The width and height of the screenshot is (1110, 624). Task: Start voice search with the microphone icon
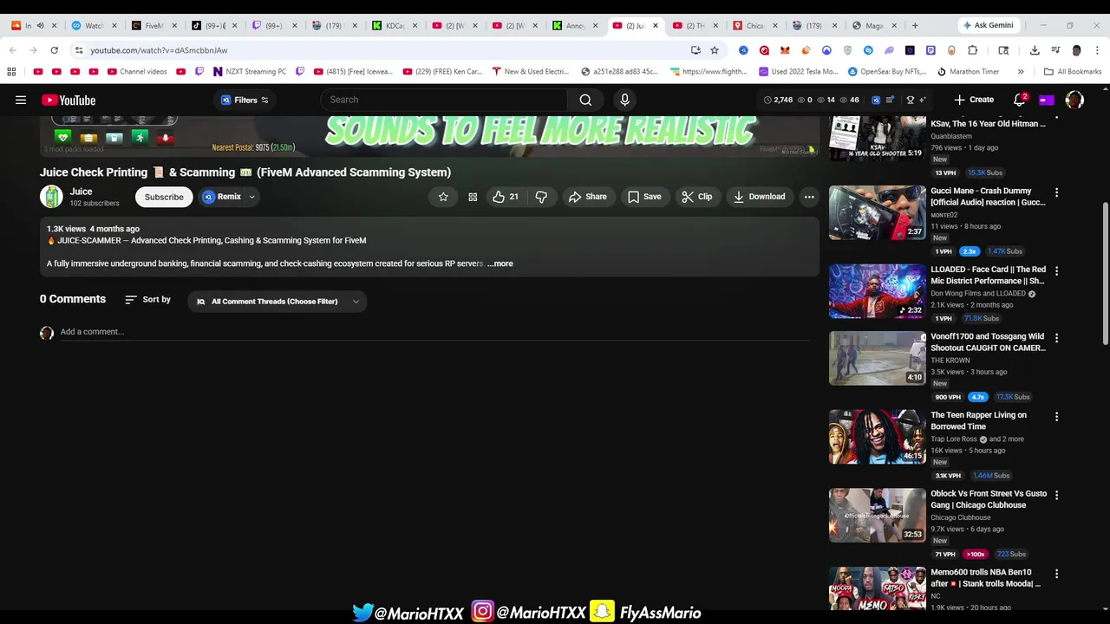(x=624, y=100)
